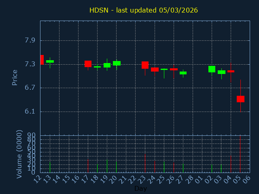Click the Day axis title
Image resolution: width=259 pixels, height=194 pixels.
pyautogui.click(x=140, y=188)
